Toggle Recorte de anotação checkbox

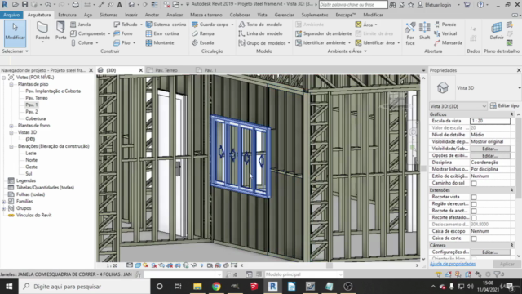click(474, 211)
